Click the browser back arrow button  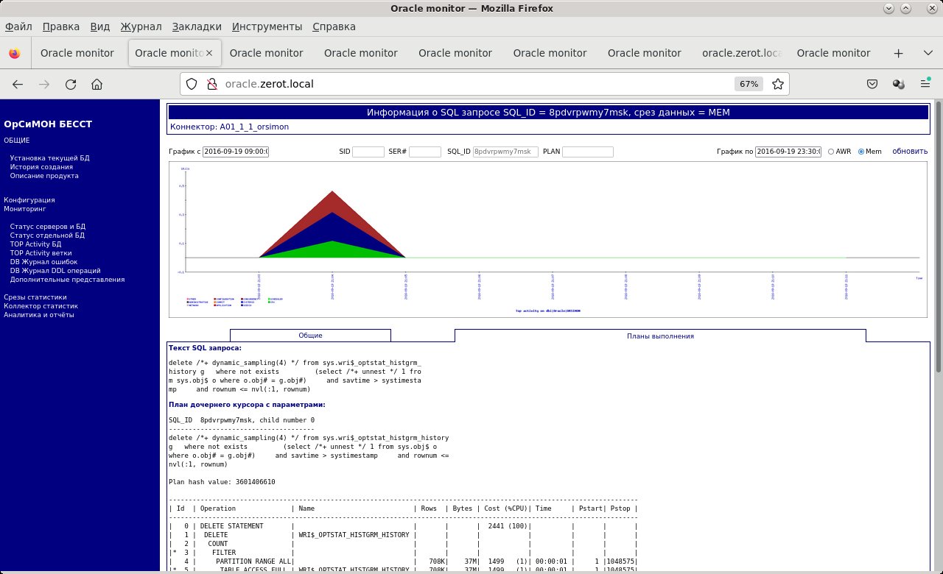(18, 84)
